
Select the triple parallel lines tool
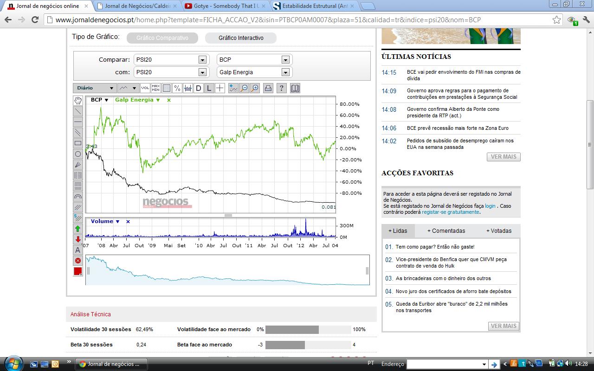[x=78, y=207]
